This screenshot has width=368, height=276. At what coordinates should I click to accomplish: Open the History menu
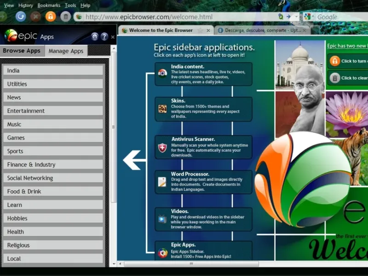(x=26, y=5)
